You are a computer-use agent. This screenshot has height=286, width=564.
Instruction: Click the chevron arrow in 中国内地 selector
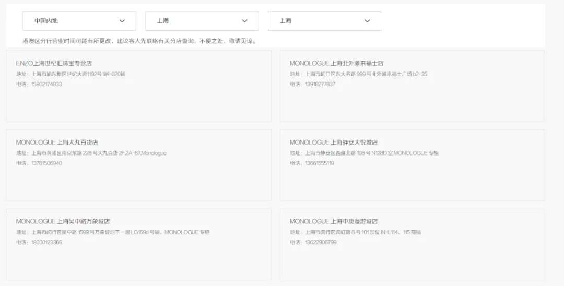pos(122,21)
